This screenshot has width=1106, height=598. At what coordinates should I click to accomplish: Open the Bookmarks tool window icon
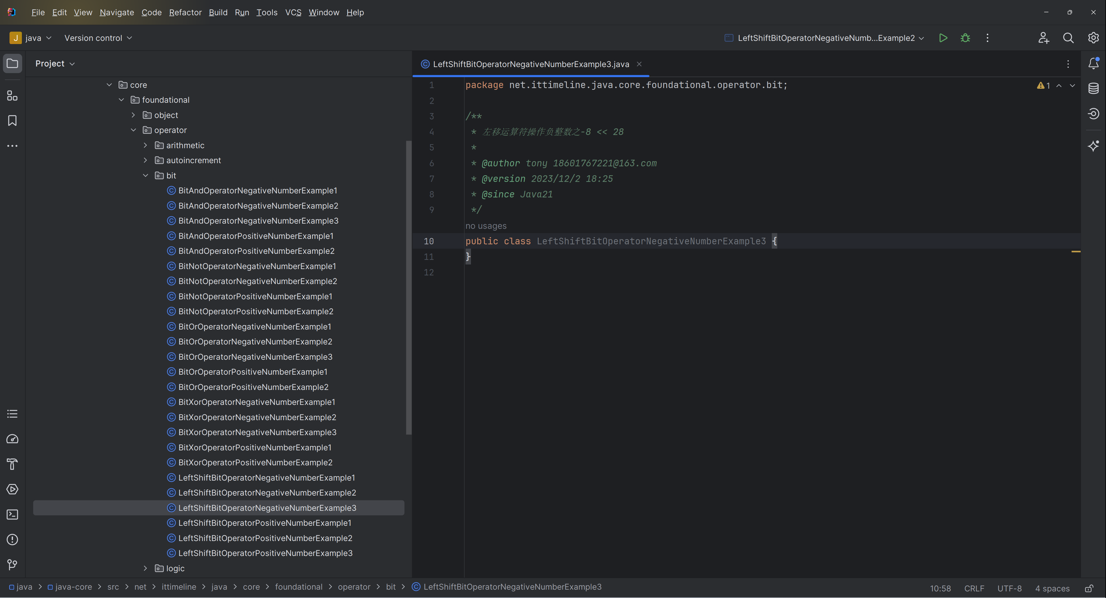pyautogui.click(x=12, y=121)
